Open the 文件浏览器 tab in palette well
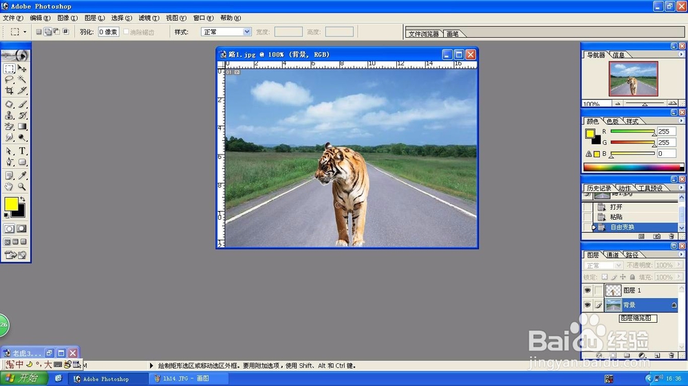The height and width of the screenshot is (386, 688). [x=424, y=34]
